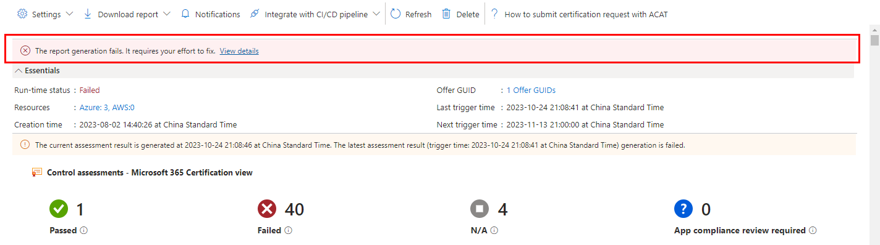The image size is (880, 245).
Task: Click the Download report arrow icon
Action: pos(88,14)
